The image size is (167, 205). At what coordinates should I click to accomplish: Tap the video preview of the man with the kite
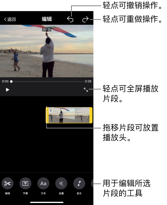(x=47, y=51)
